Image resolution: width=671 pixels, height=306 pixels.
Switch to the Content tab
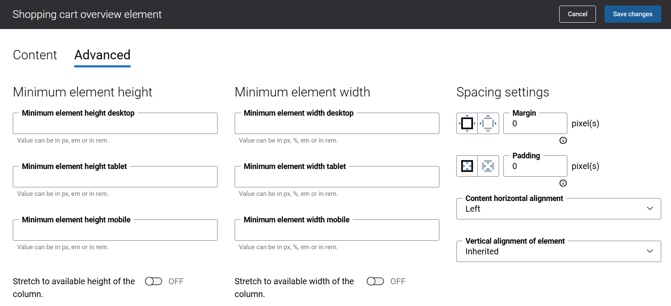click(x=35, y=55)
